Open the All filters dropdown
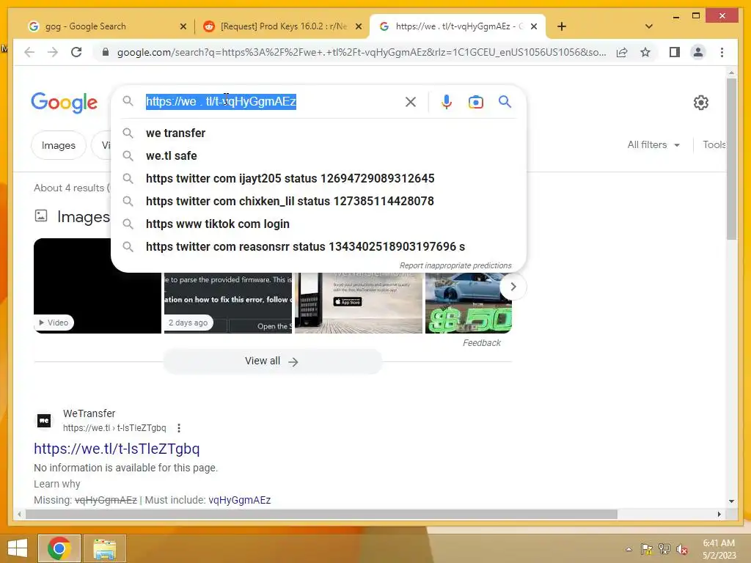 653,144
